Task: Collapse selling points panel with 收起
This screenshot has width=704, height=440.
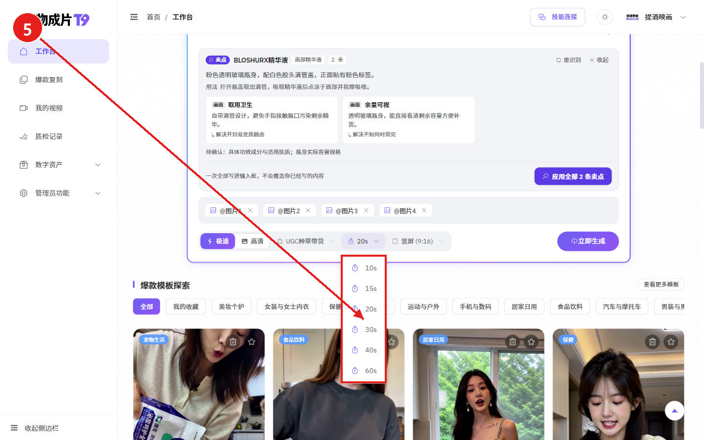Action: coord(599,60)
